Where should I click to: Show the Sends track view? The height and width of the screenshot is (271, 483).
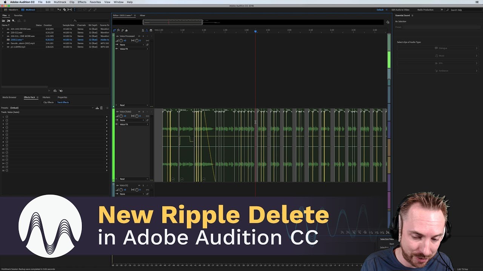(122, 30)
